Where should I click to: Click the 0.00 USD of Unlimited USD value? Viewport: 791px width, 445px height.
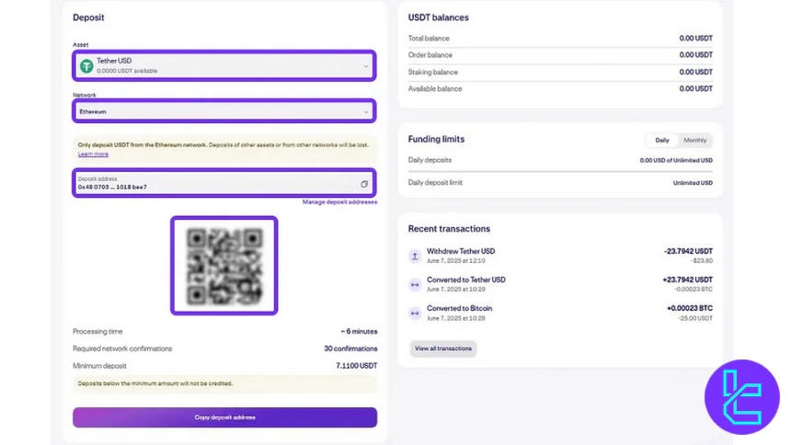click(676, 161)
